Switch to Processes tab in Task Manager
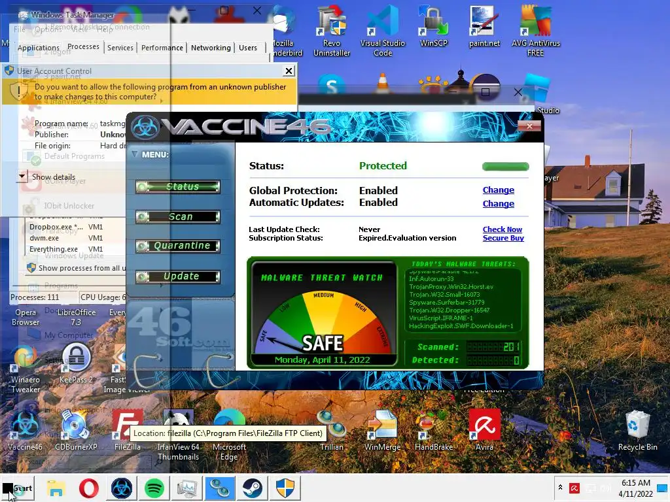 (x=83, y=46)
